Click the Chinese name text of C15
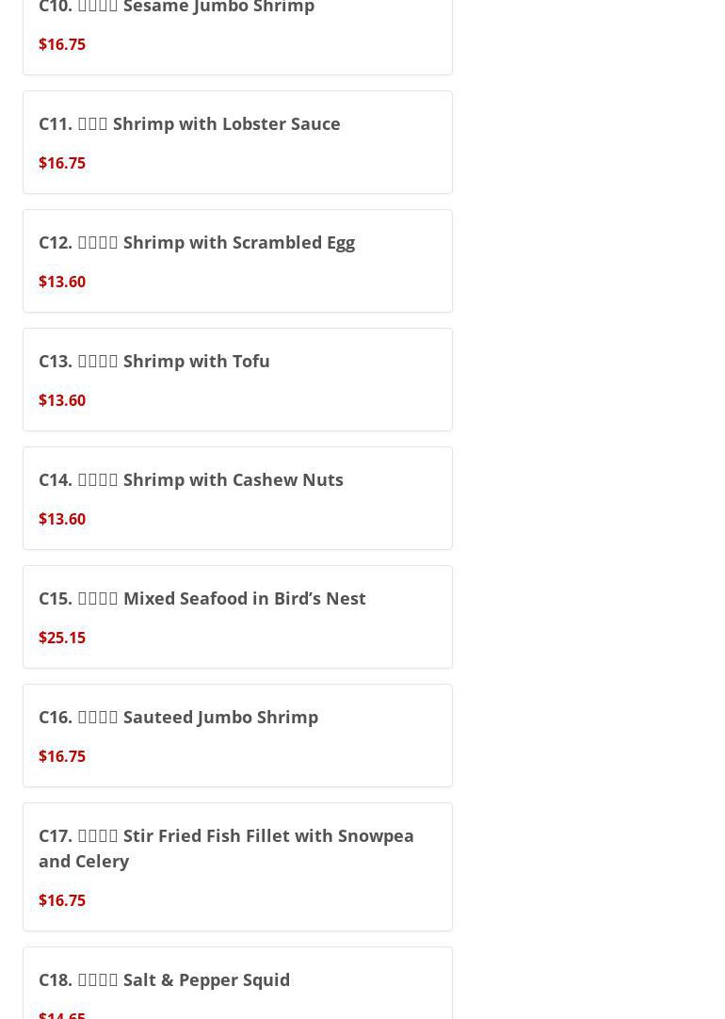Viewport: 725px width, 1019px height. tap(98, 599)
